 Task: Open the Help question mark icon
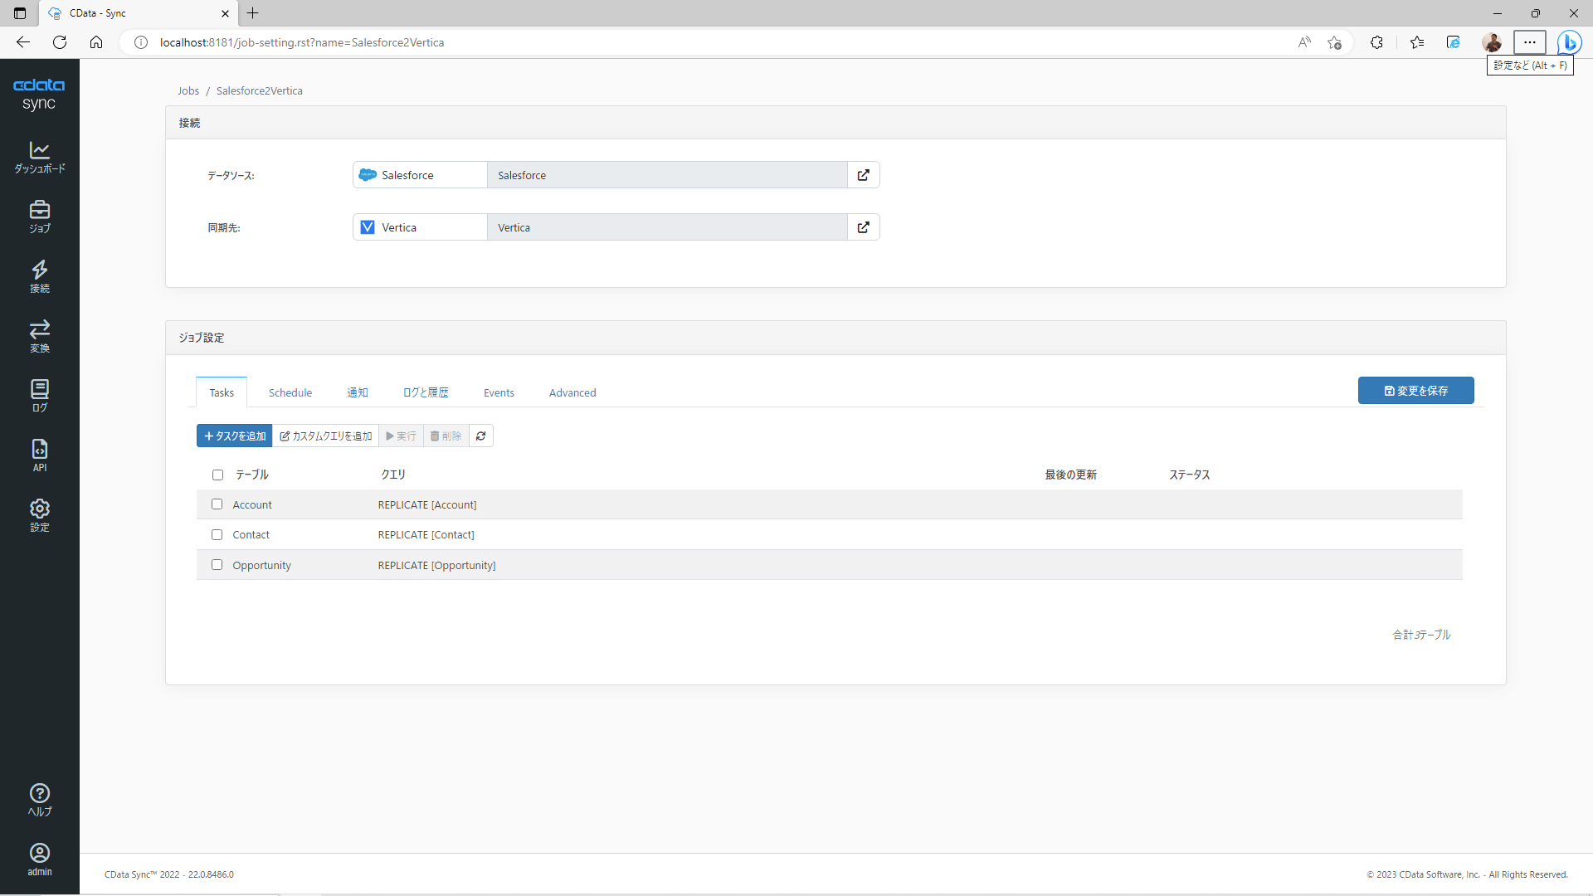tap(39, 800)
